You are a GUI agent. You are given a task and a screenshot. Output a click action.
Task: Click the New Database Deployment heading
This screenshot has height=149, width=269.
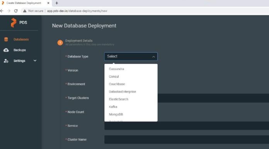click(84, 26)
